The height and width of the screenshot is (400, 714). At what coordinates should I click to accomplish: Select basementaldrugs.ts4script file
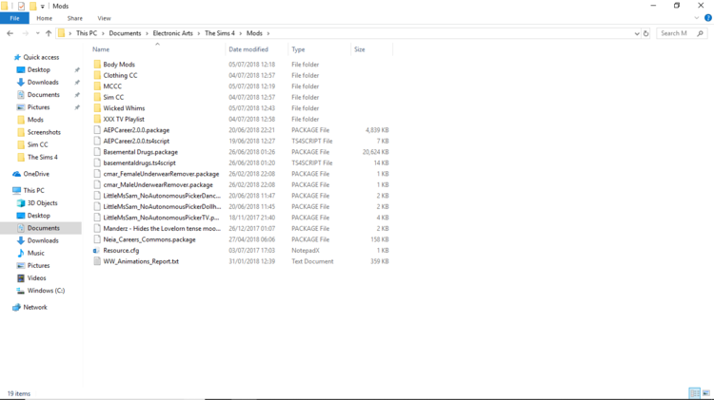[x=139, y=162]
